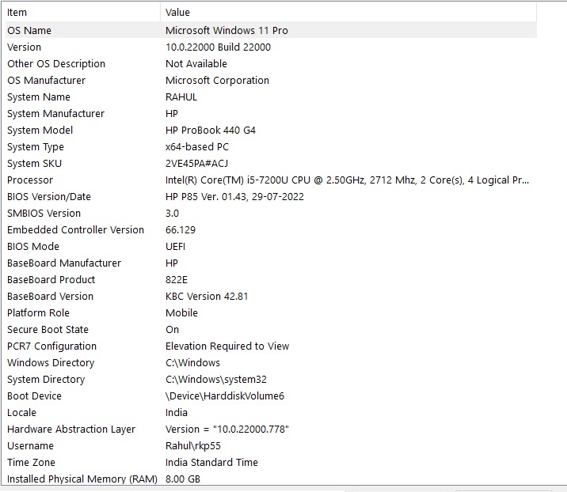Click the Value column header
This screenshot has height=492, width=567.
(x=348, y=13)
